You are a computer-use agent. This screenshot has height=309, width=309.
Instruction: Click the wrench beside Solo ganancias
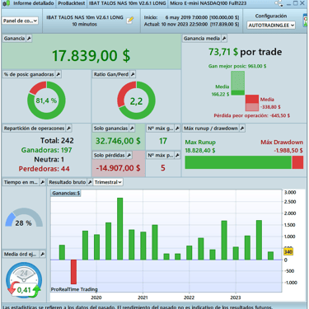coord(132,129)
